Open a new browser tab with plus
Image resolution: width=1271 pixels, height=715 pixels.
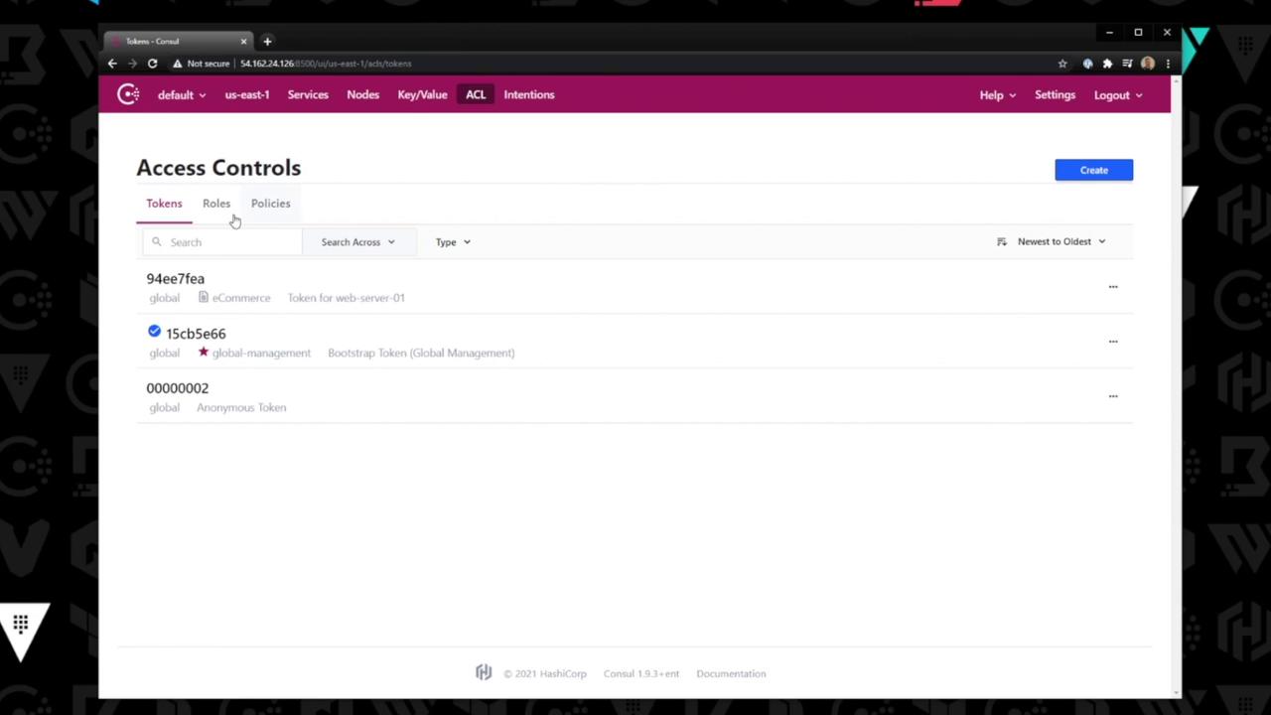pos(267,41)
